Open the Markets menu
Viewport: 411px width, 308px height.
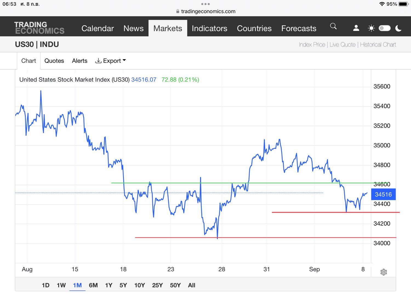coord(168,28)
